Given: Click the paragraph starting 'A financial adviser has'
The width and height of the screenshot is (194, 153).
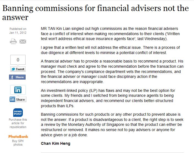Looking at the screenshot, I should [x=112, y=71].
